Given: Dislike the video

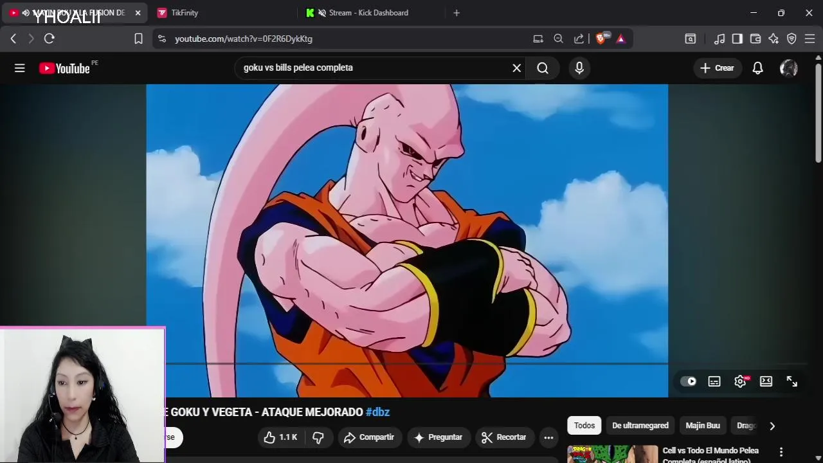Looking at the screenshot, I should 318,437.
